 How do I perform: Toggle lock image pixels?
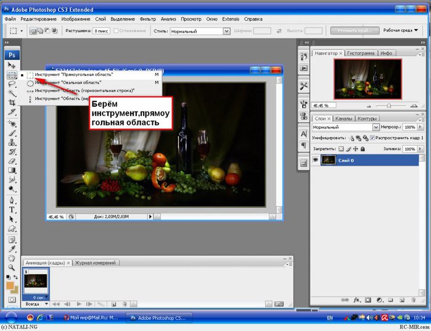pyautogui.click(x=348, y=149)
